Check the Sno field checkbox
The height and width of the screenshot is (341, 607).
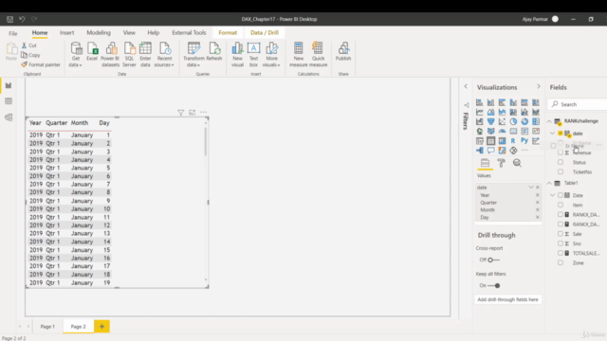561,243
